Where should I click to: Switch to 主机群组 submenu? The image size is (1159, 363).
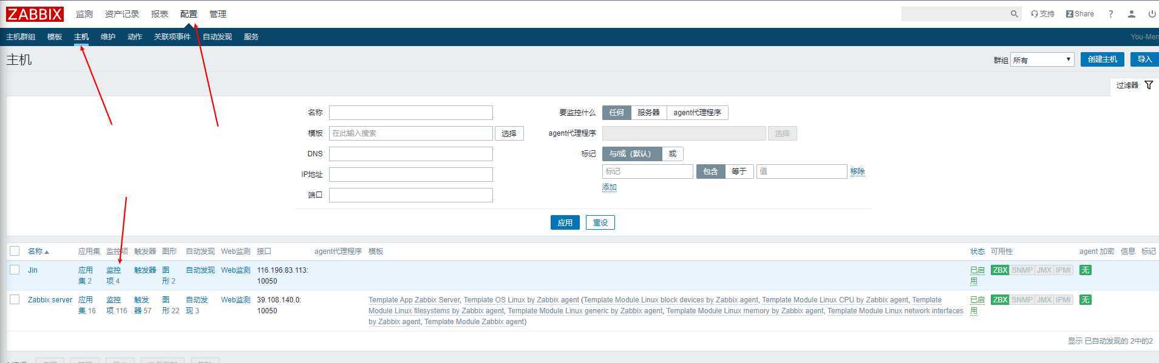point(21,37)
